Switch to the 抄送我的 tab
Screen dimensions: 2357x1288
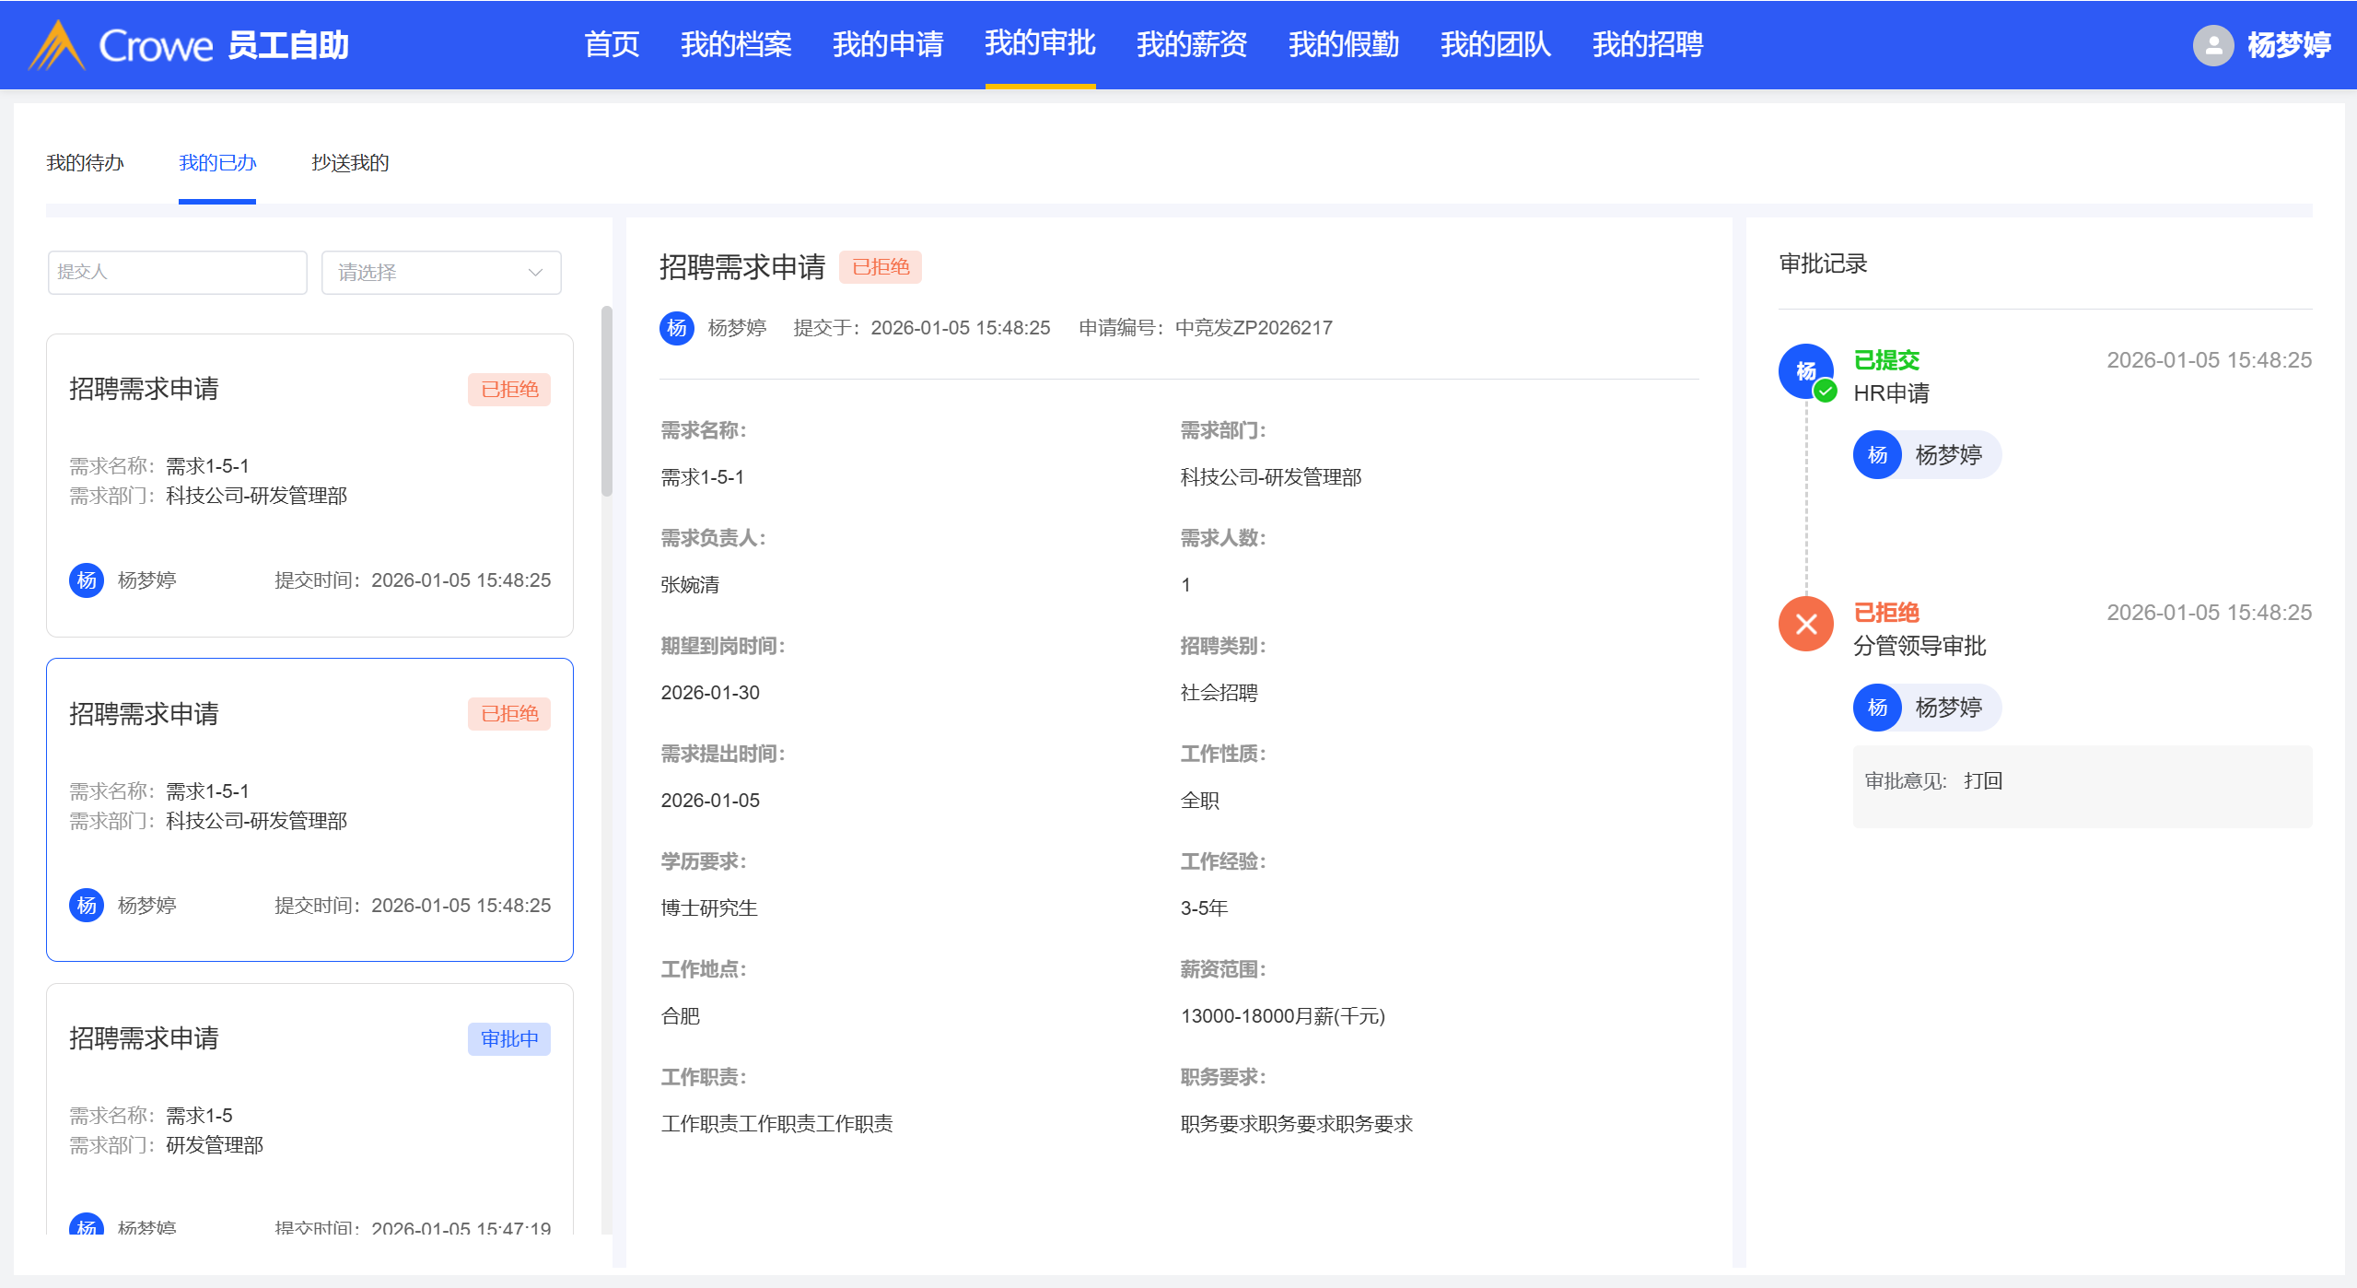tap(350, 163)
